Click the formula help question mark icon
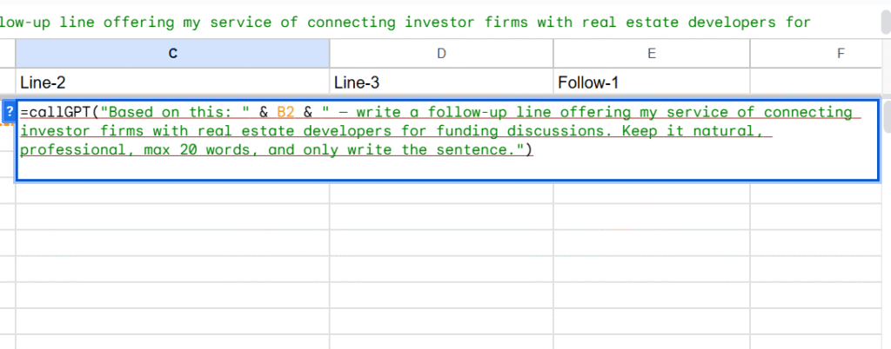 coord(10,112)
